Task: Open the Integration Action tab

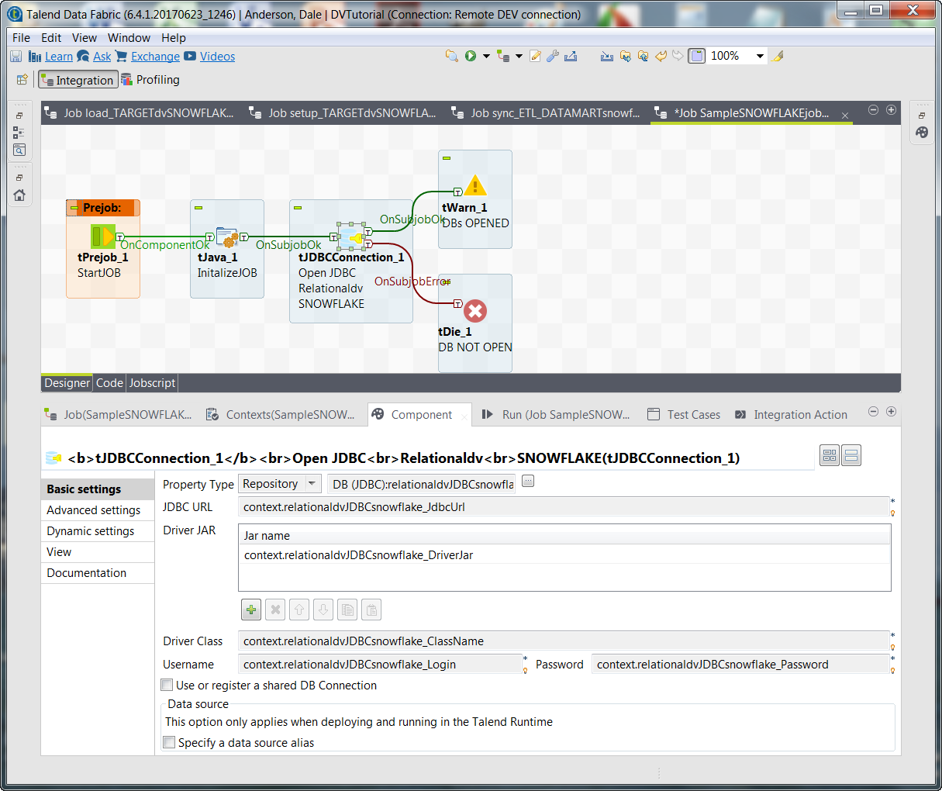Action: coord(792,414)
